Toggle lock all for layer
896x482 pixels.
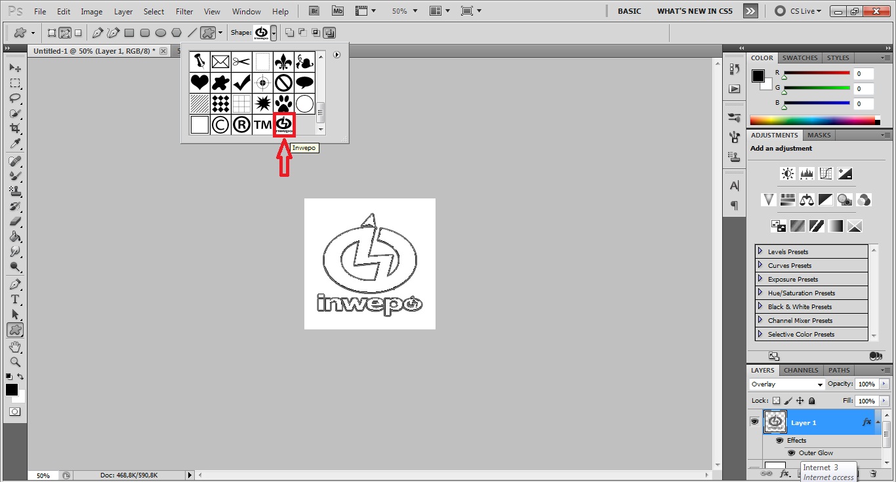point(812,401)
